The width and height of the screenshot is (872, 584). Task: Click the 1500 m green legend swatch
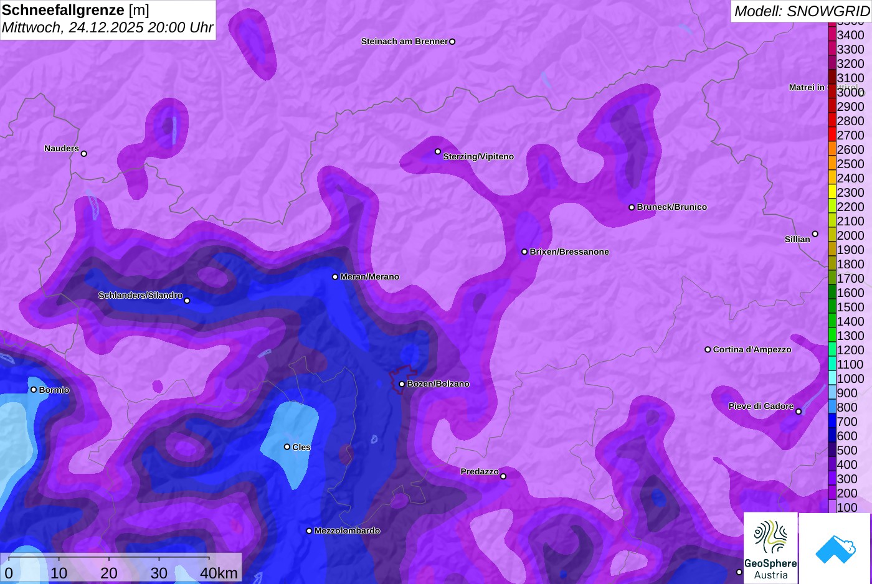[832, 306]
